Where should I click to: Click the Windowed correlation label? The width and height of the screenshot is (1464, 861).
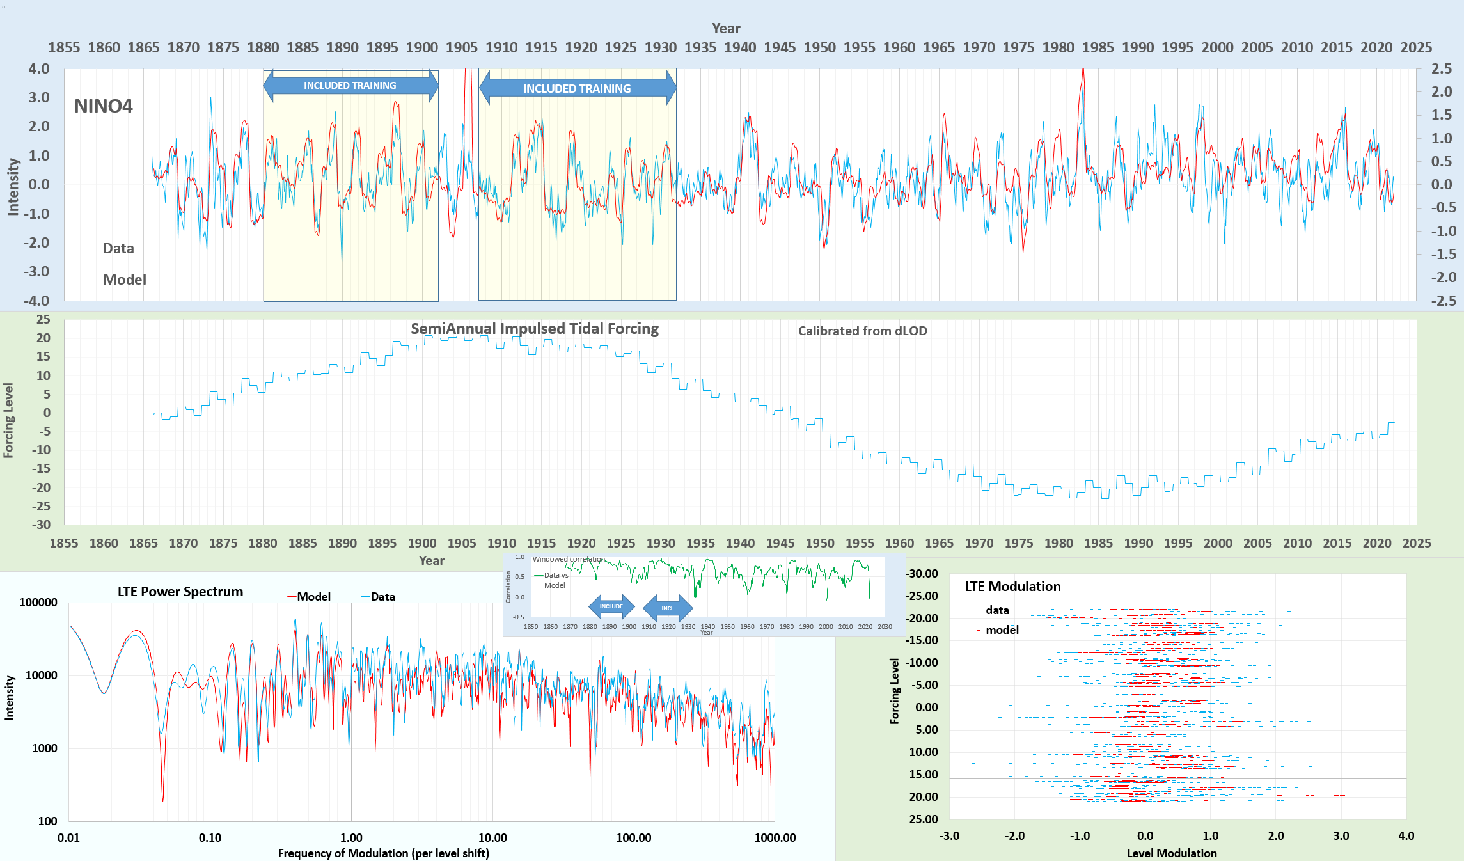[x=568, y=559]
